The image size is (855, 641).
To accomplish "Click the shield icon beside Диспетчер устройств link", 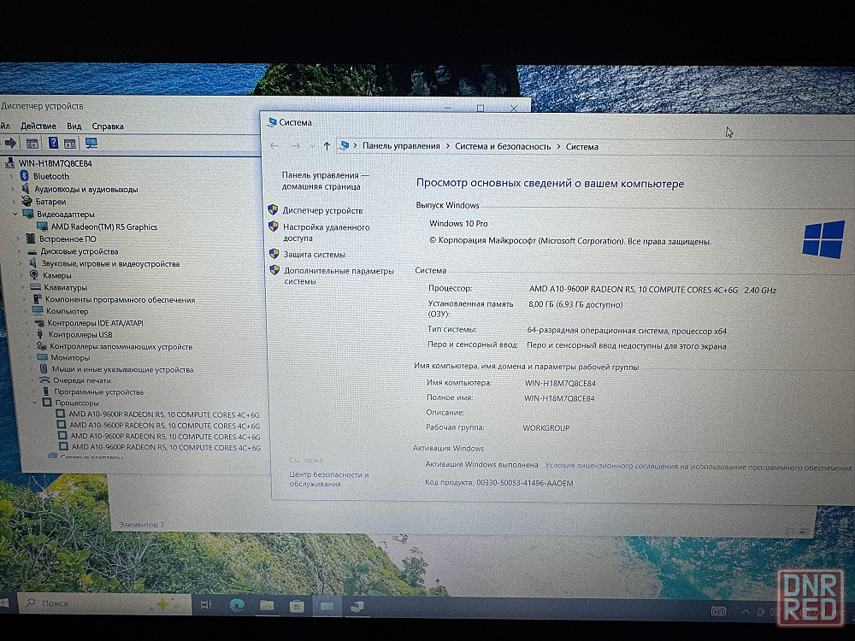I will click(274, 210).
